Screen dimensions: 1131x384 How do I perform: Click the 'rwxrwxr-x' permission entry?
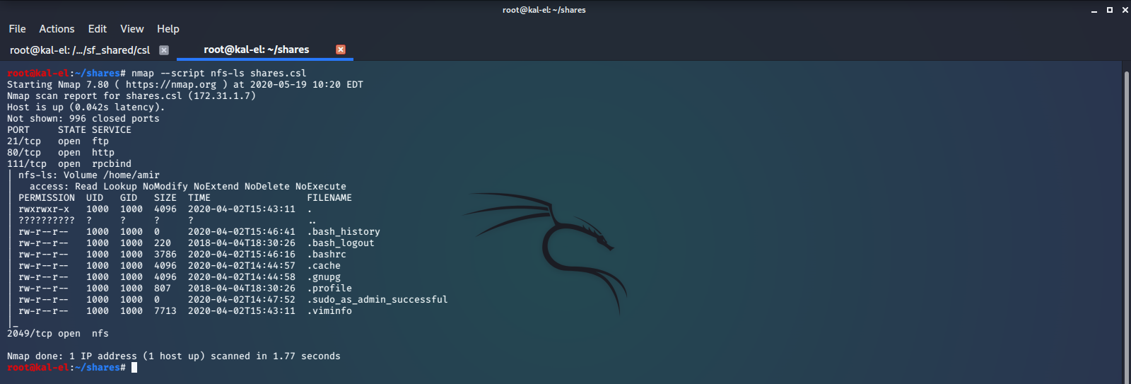[x=44, y=209]
